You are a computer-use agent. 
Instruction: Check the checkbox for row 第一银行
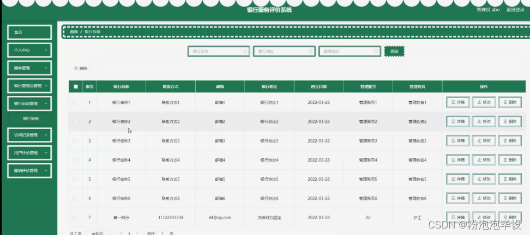[75, 218]
